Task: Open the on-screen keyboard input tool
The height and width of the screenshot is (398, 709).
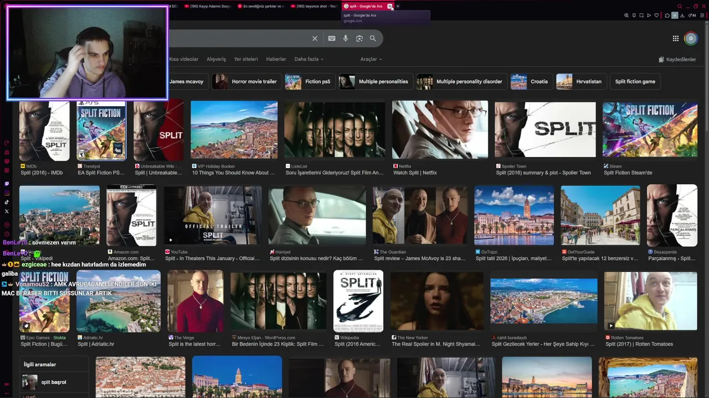Action: 332,39
